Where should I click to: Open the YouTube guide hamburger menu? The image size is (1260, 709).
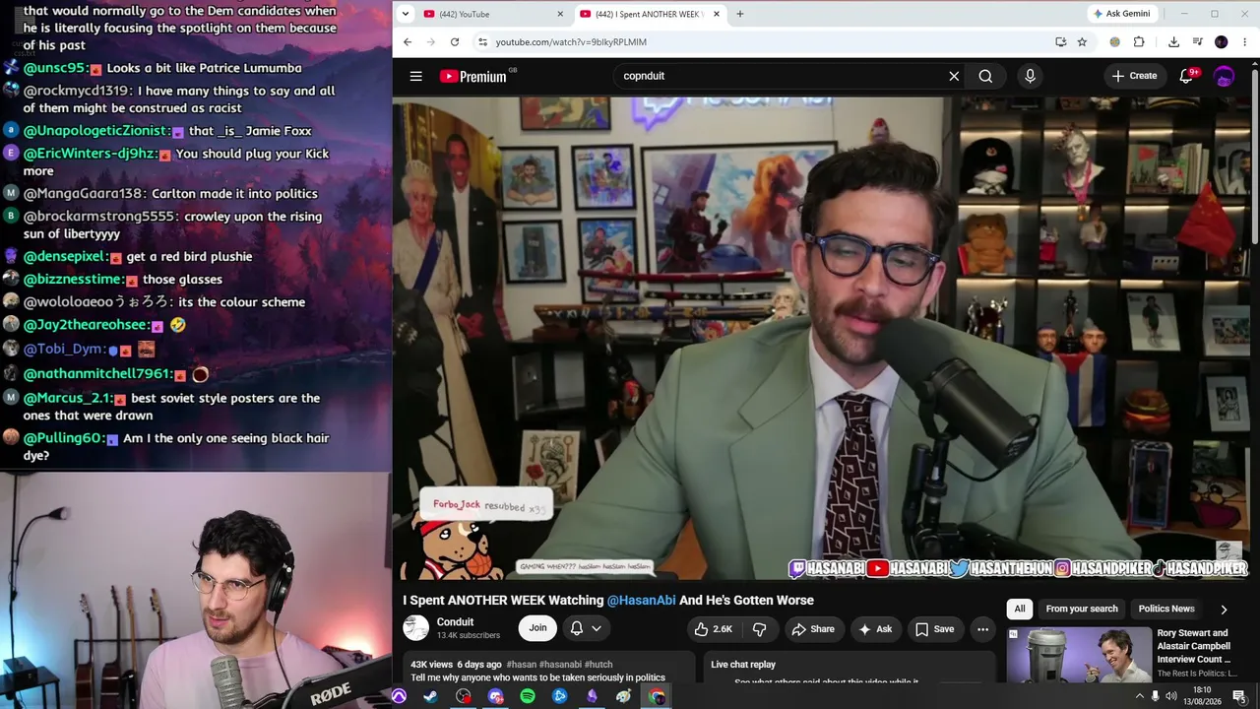tap(416, 76)
